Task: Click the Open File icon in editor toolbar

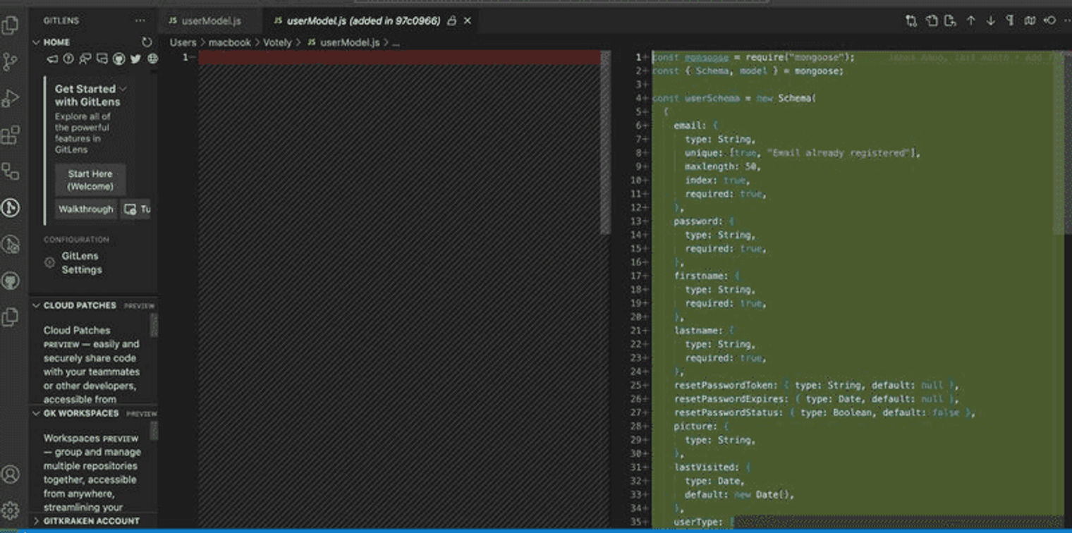Action: (932, 21)
